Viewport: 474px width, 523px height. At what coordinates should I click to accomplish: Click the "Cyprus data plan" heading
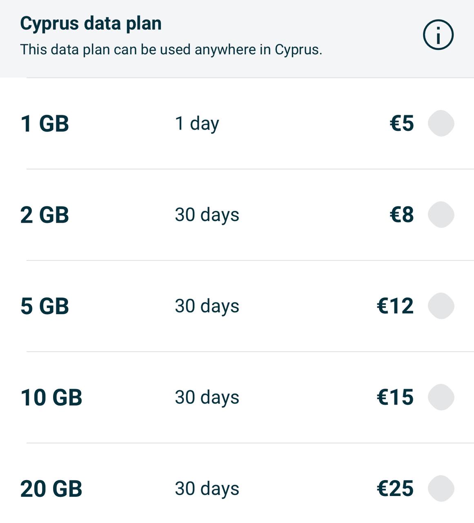[x=91, y=23]
